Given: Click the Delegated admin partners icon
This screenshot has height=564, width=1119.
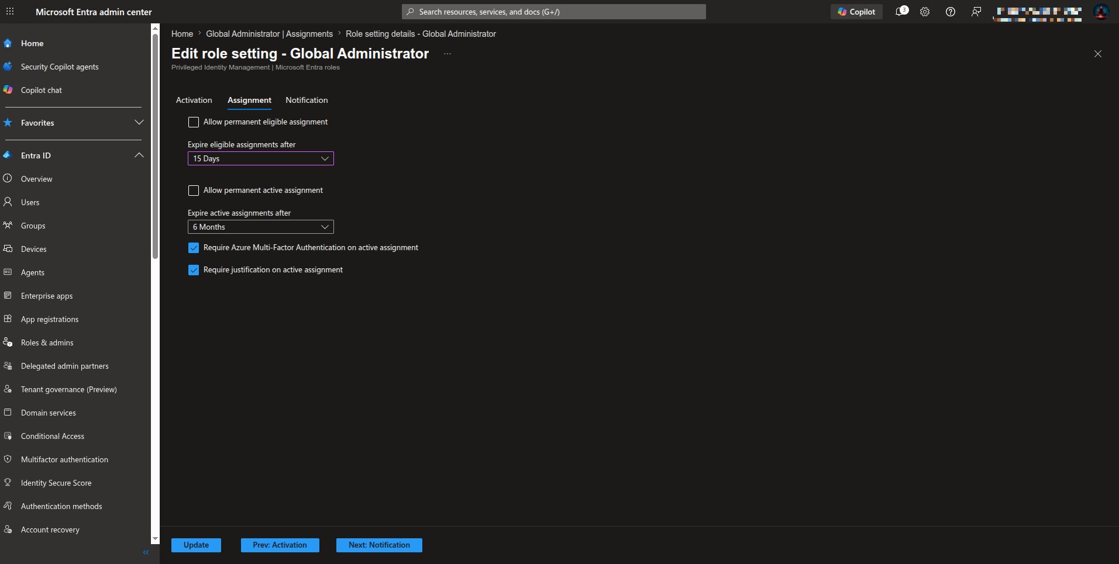Looking at the screenshot, I should tap(8, 366).
